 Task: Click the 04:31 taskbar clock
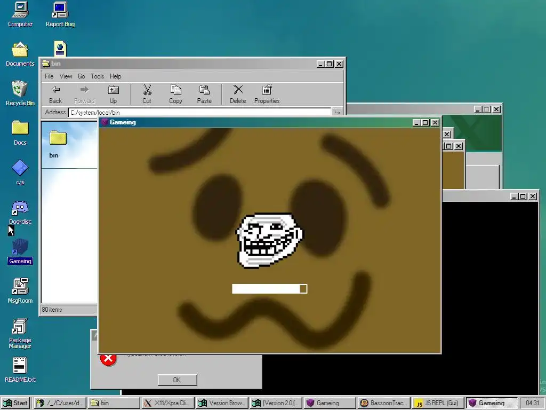click(532, 403)
